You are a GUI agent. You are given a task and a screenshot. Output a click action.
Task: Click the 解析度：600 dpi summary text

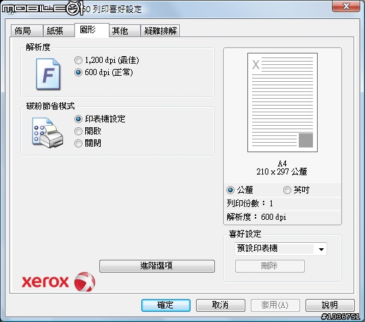pos(256,217)
